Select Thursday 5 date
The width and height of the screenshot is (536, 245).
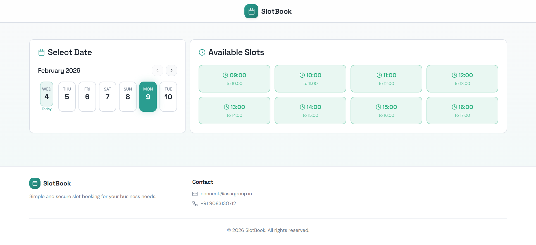[67, 97]
